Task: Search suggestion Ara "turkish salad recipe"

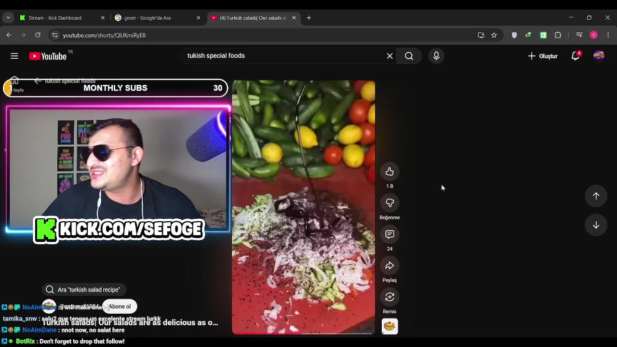Action: click(x=84, y=290)
